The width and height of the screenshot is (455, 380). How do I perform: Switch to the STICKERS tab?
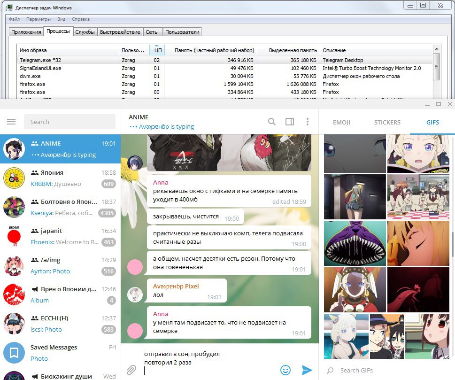pyautogui.click(x=387, y=122)
